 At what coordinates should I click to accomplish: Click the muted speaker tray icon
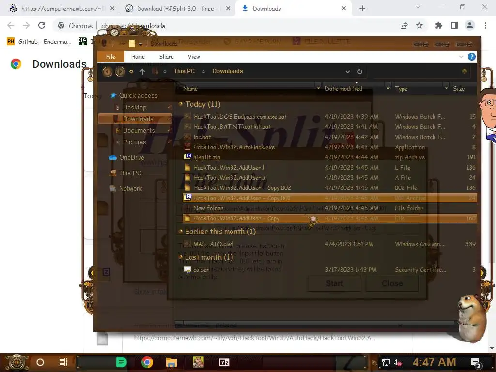[x=397, y=362]
